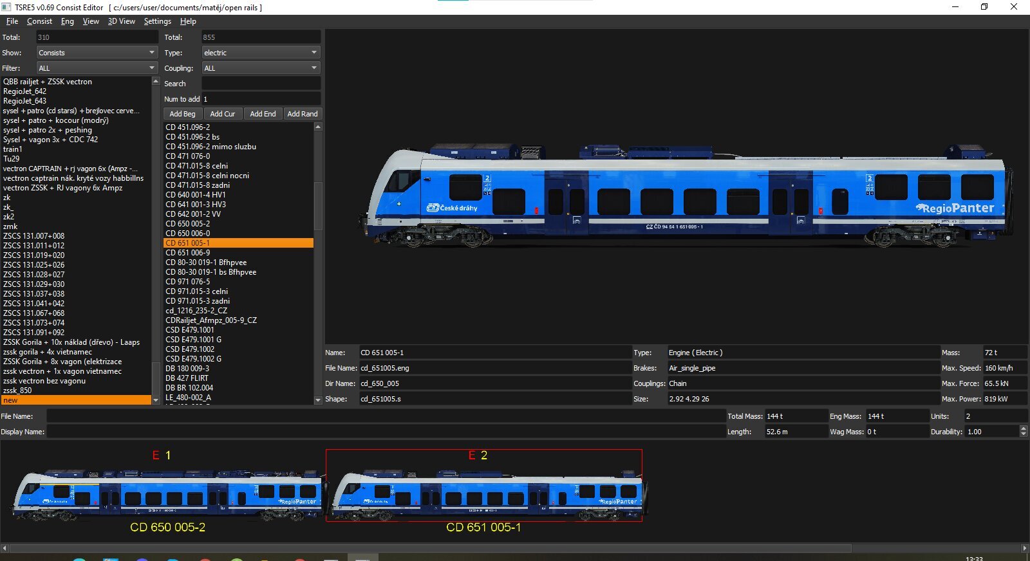
Task: Select consist 'ZSCS 131.007+008'
Action: click(77, 236)
